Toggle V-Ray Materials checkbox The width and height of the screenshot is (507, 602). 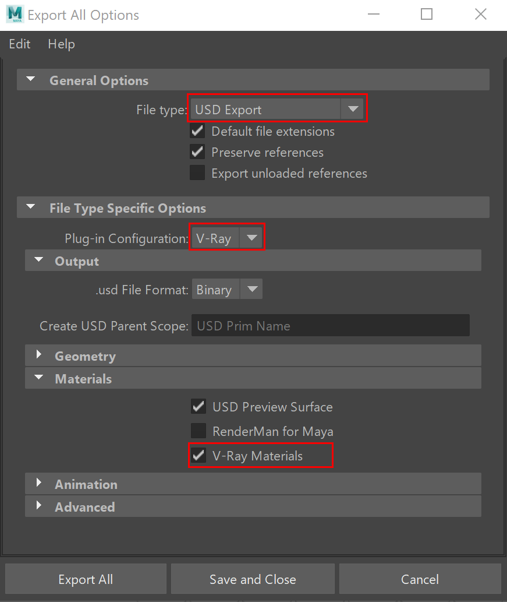point(198,455)
